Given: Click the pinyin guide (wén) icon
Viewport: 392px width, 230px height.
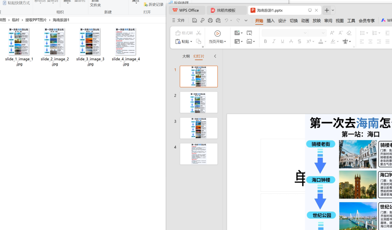Looking at the screenshot, I should [345, 41].
